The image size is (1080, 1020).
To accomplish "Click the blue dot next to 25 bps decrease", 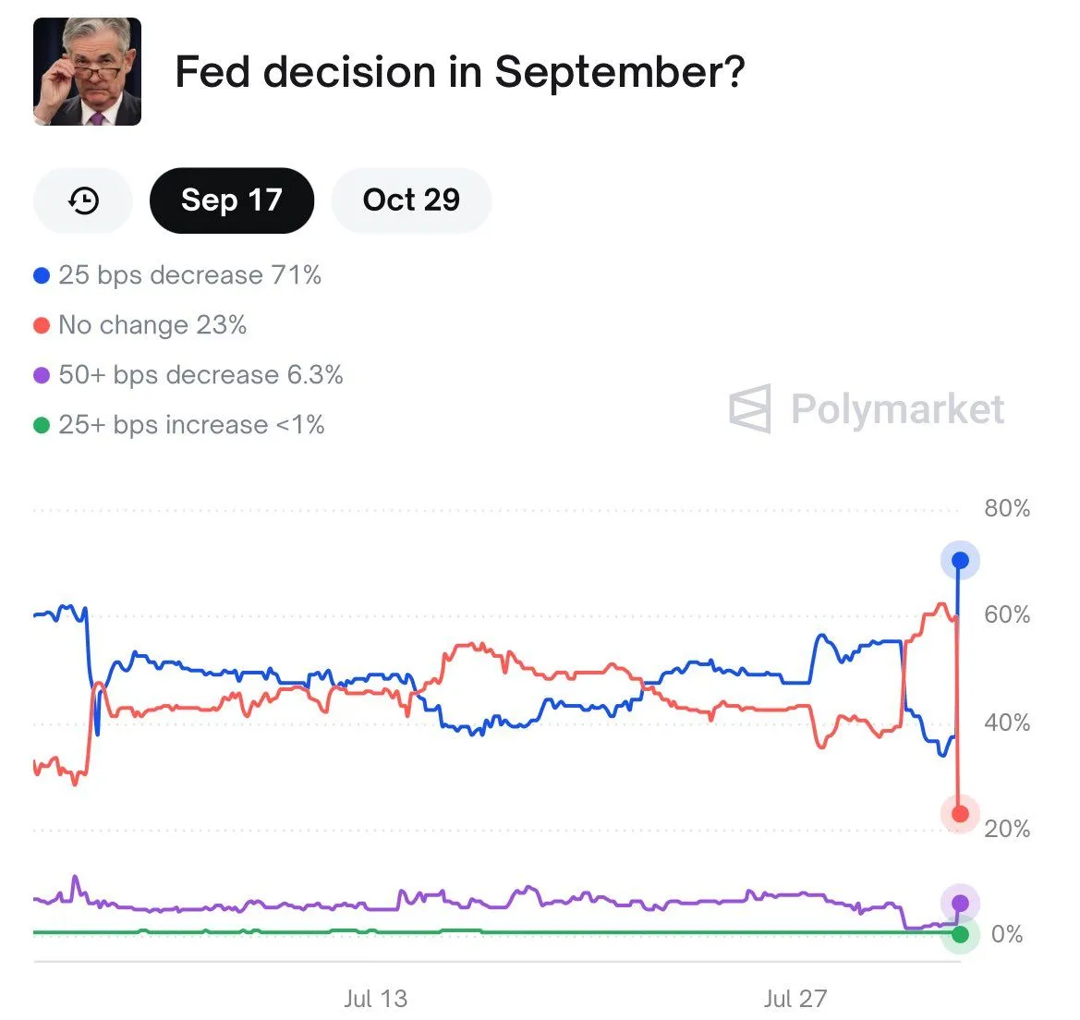I will pyautogui.click(x=40, y=274).
